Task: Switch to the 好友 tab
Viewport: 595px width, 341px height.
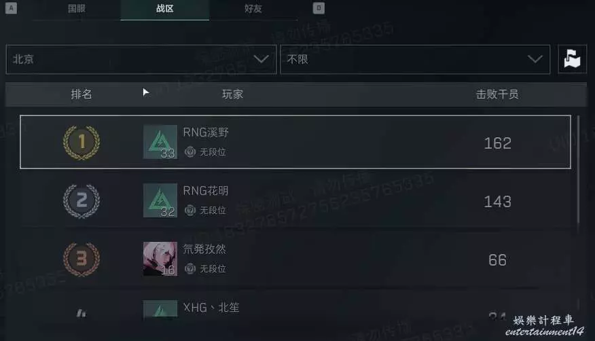Action: point(253,8)
